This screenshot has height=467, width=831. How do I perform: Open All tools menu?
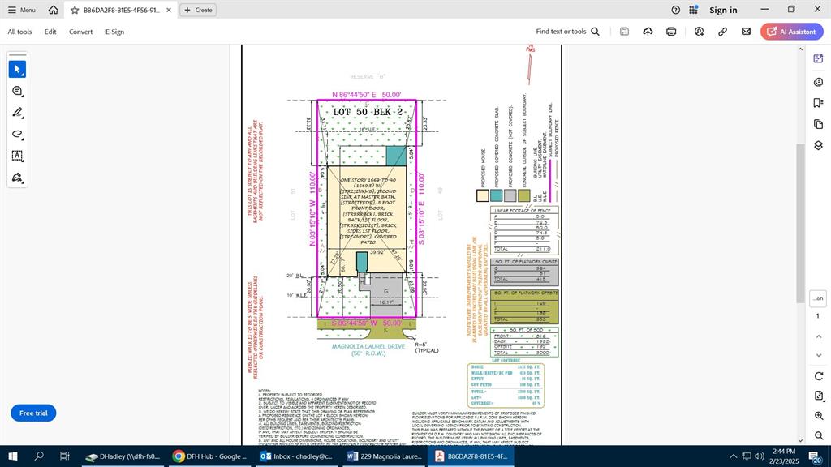point(19,32)
